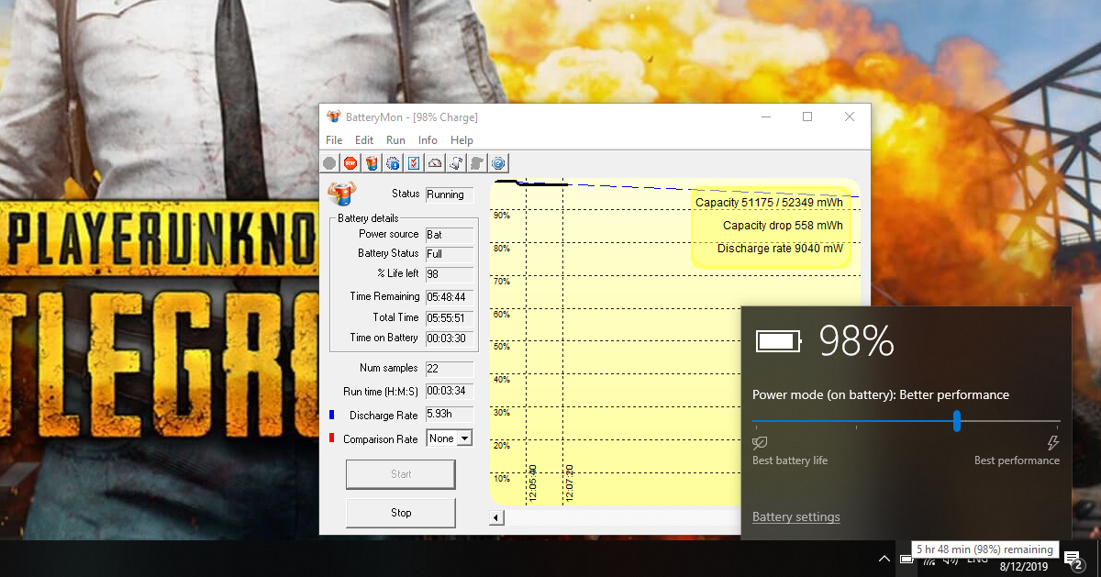Image resolution: width=1101 pixels, height=577 pixels.
Task: Show hidden tray icons with the chevron
Action: click(884, 559)
